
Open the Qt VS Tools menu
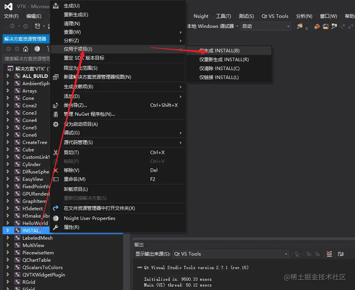pos(275,16)
